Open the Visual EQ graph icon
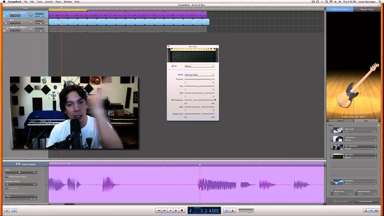 [338, 182]
